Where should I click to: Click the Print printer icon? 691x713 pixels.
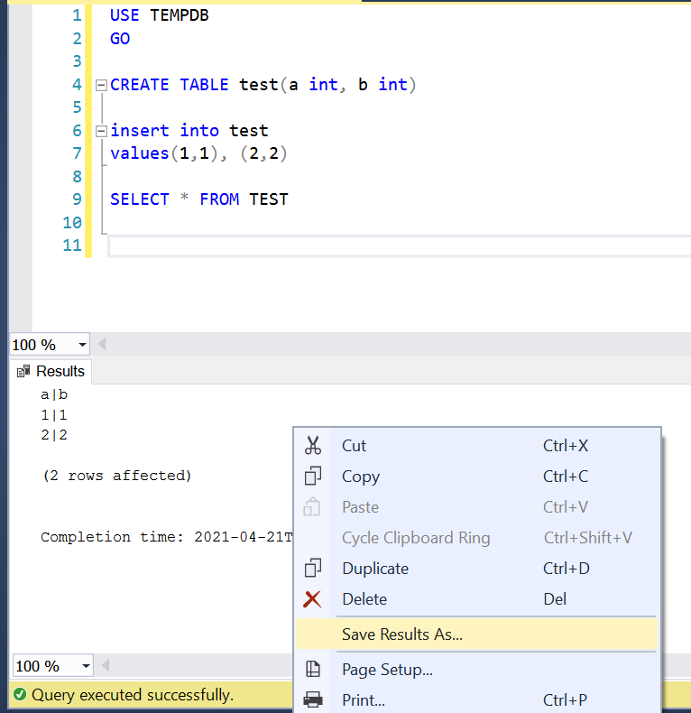tap(313, 699)
